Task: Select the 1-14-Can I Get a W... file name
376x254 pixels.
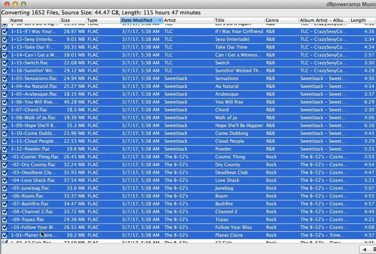Action: coord(35,55)
